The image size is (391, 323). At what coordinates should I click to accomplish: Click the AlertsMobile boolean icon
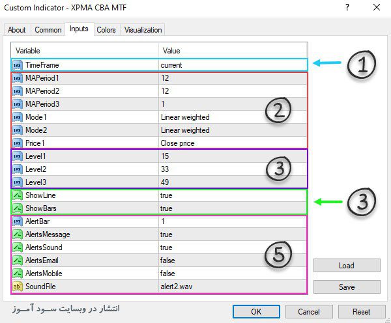(x=17, y=274)
